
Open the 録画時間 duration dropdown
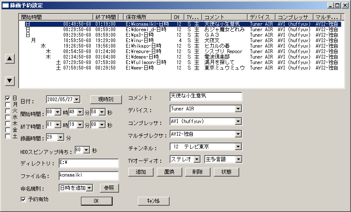pyautogui.click(x=61, y=137)
